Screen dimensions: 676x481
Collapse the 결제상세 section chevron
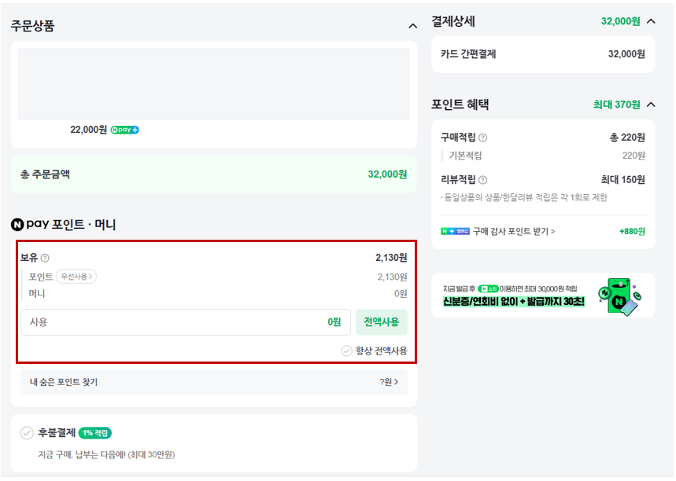(650, 21)
